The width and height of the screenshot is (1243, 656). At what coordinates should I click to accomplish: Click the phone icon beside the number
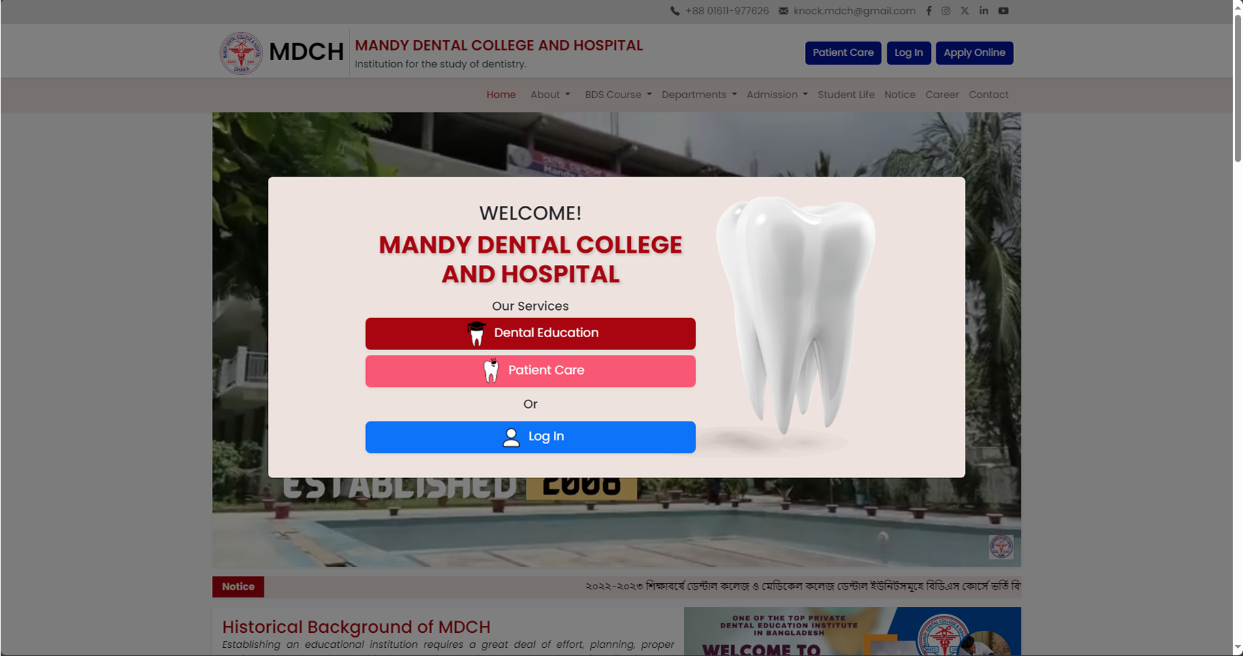click(x=675, y=11)
